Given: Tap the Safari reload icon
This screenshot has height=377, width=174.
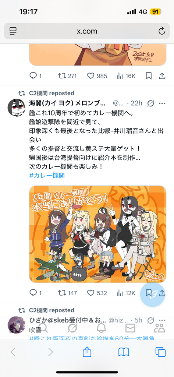Looking at the screenshot, I should pos(162,31).
